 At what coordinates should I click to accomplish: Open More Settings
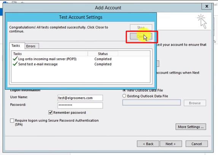[191, 127]
